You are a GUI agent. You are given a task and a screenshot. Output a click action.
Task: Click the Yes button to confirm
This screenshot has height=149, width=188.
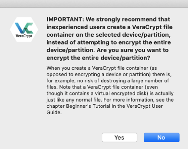click(119, 137)
